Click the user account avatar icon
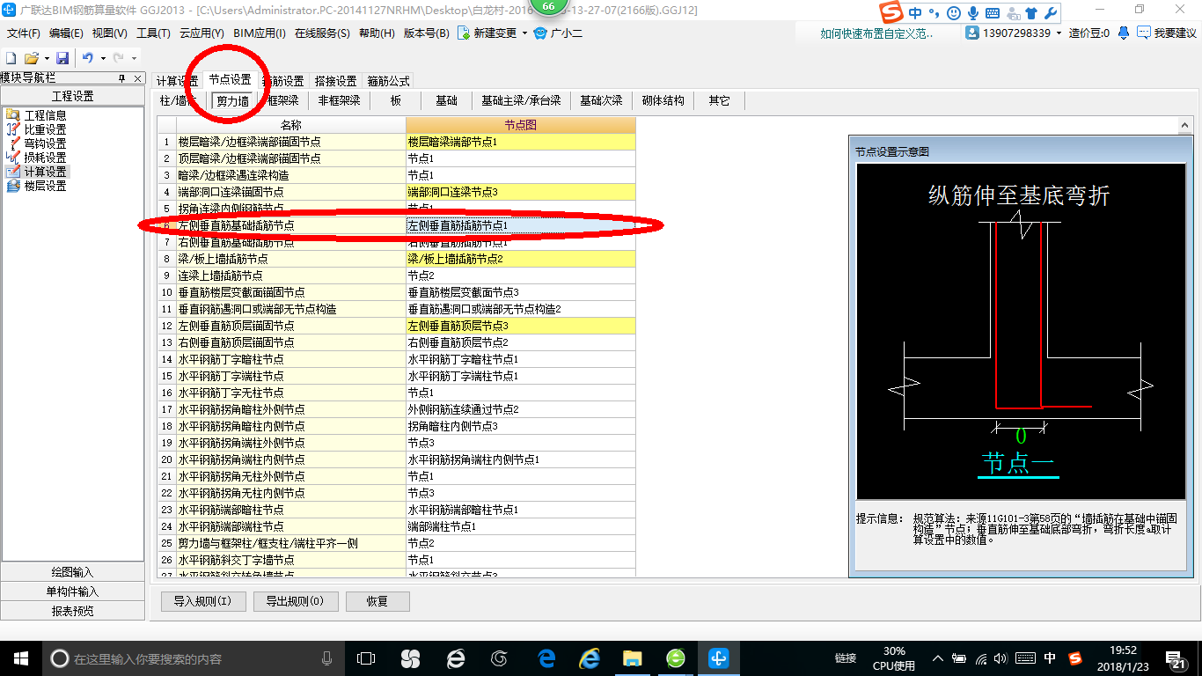Image resolution: width=1202 pixels, height=676 pixels. [x=972, y=33]
